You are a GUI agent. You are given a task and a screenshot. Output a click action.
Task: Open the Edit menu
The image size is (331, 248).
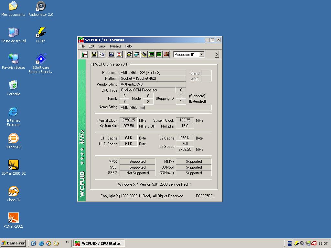[91, 46]
